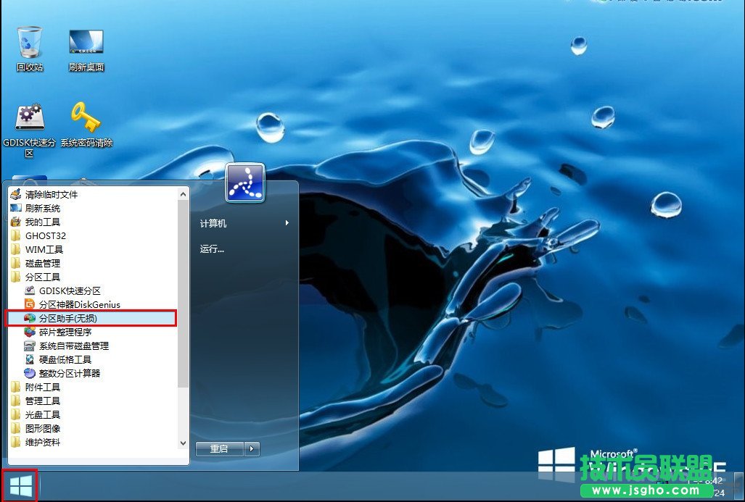Expand the WIM工具 folder

tap(44, 249)
